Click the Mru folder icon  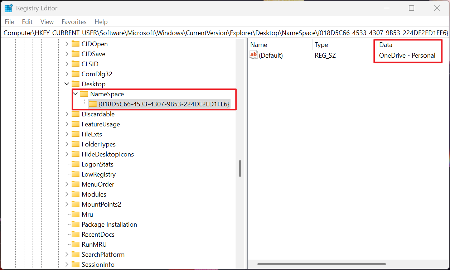click(x=75, y=214)
